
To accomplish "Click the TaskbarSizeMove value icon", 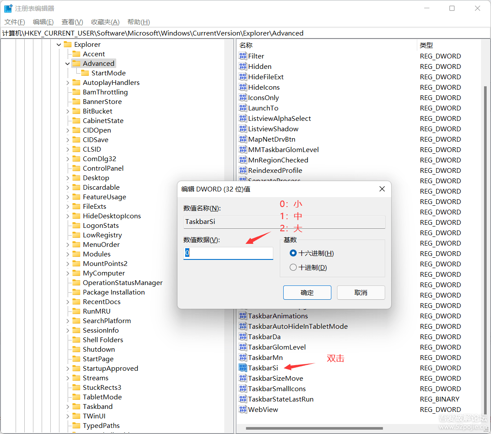I will 243,379.
